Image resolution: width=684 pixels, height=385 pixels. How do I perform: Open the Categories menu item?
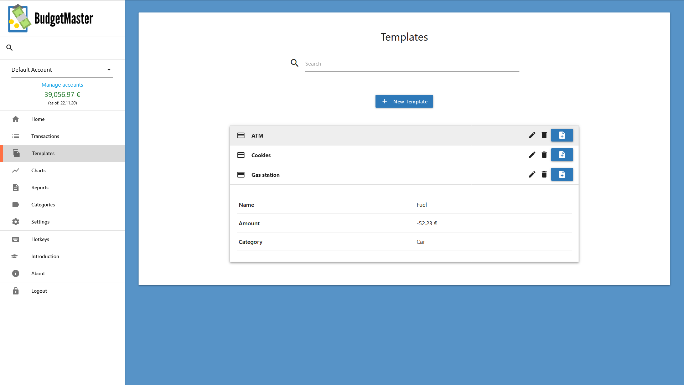pos(62,205)
